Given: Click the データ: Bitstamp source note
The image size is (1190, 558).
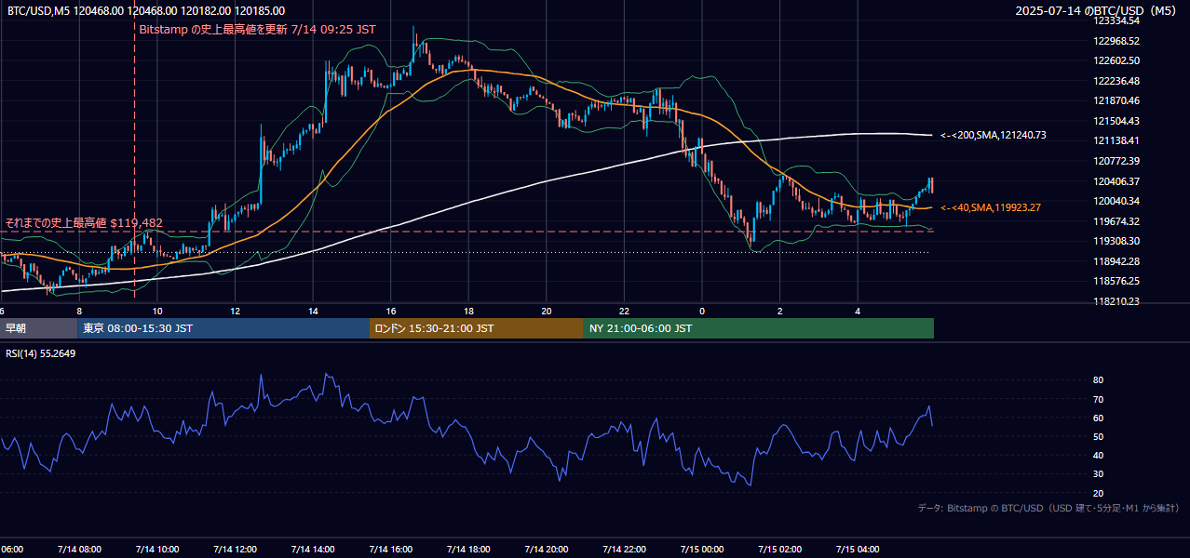Looking at the screenshot, I should point(1048,508).
